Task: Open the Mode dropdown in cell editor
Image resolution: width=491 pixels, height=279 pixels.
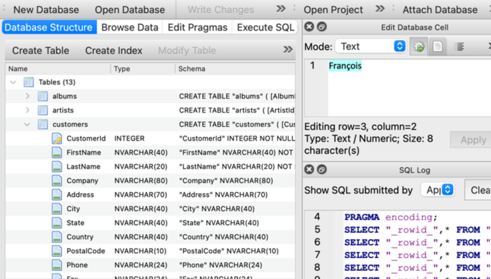Action: pos(370,46)
